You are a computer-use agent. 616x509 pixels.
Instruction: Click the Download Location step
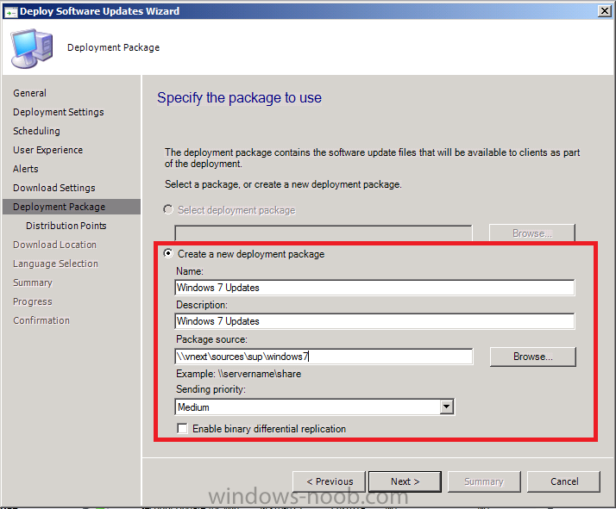[54, 245]
